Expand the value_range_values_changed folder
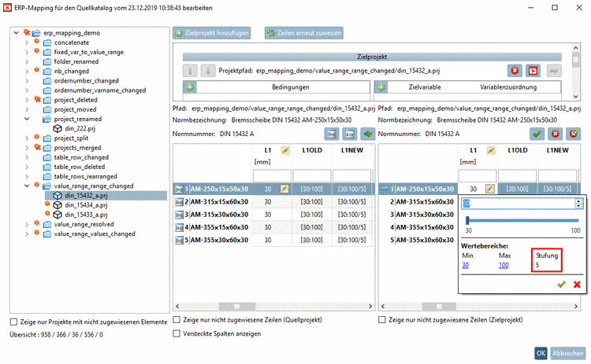This screenshot has width=591, height=364. click(27, 234)
